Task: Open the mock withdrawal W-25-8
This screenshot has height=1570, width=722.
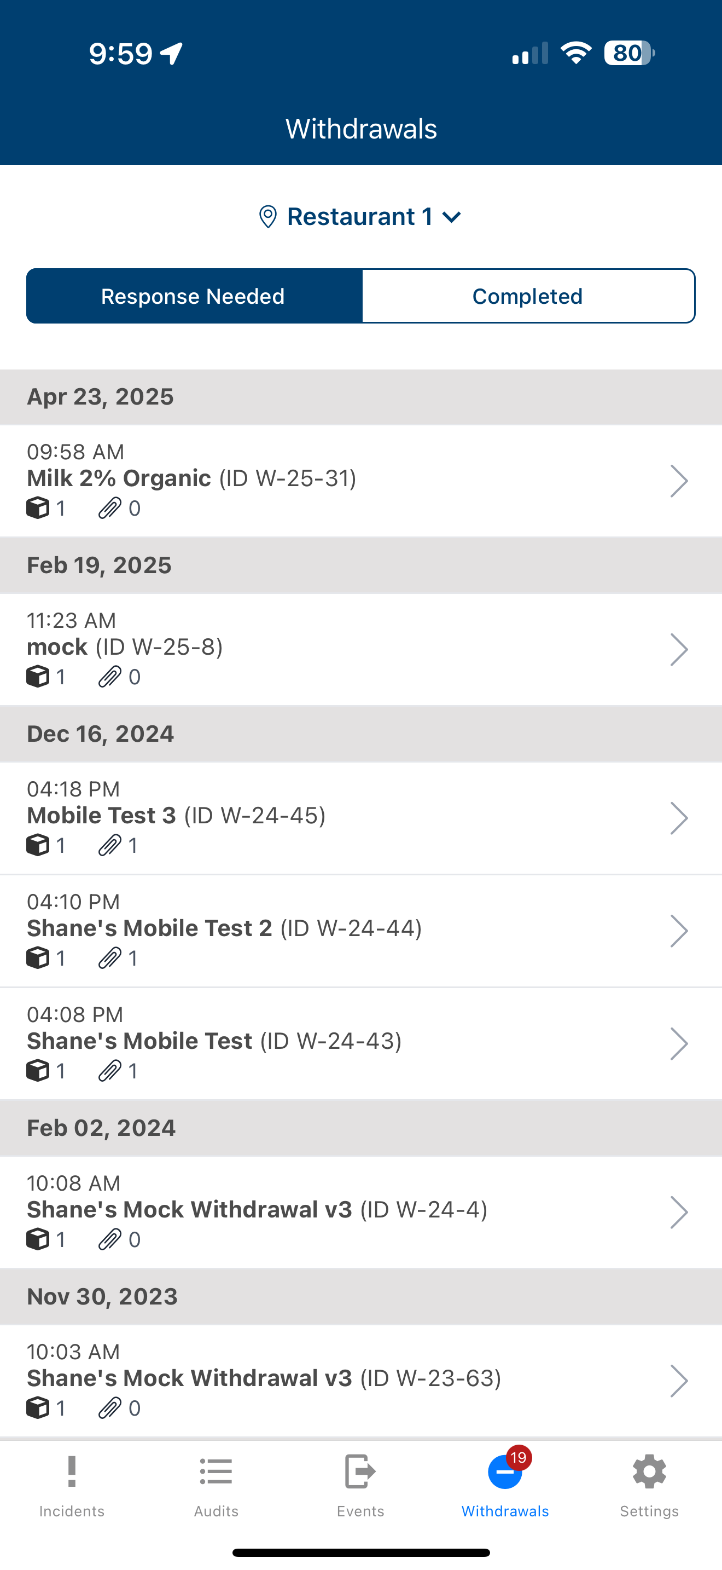Action: coord(361,649)
